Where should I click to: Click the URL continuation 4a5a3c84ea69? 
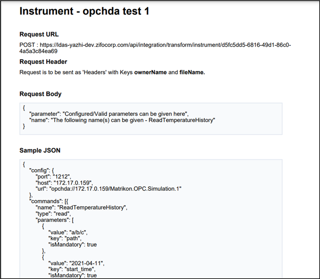pos(38,51)
